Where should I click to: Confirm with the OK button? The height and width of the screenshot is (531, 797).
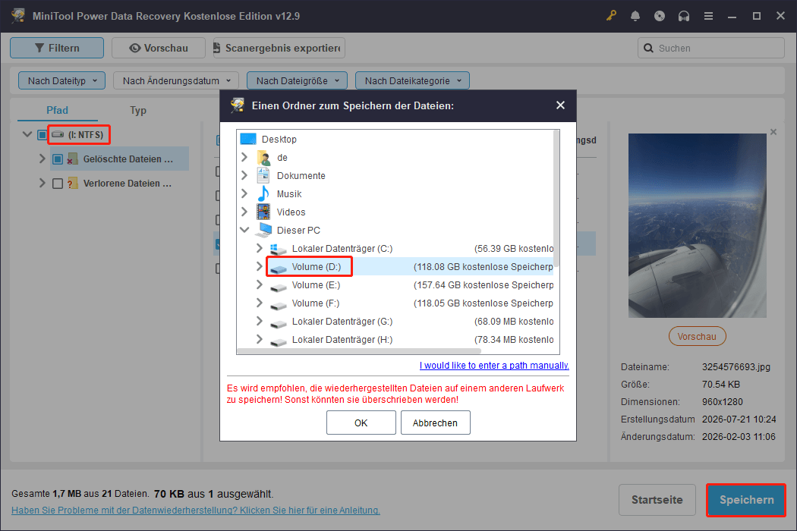pos(361,423)
